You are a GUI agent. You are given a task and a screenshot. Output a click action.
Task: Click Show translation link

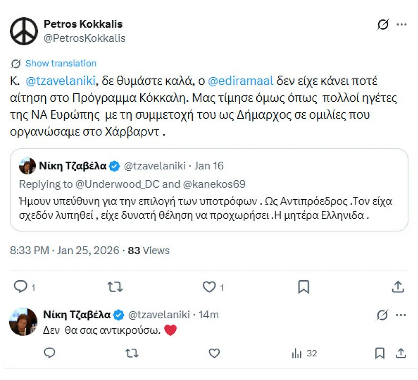pyautogui.click(x=60, y=63)
